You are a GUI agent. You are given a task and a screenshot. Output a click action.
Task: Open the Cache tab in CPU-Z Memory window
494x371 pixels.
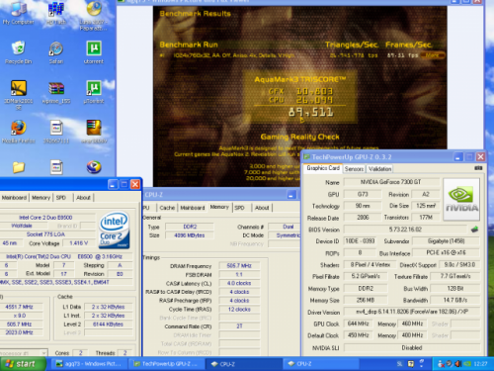(167, 208)
